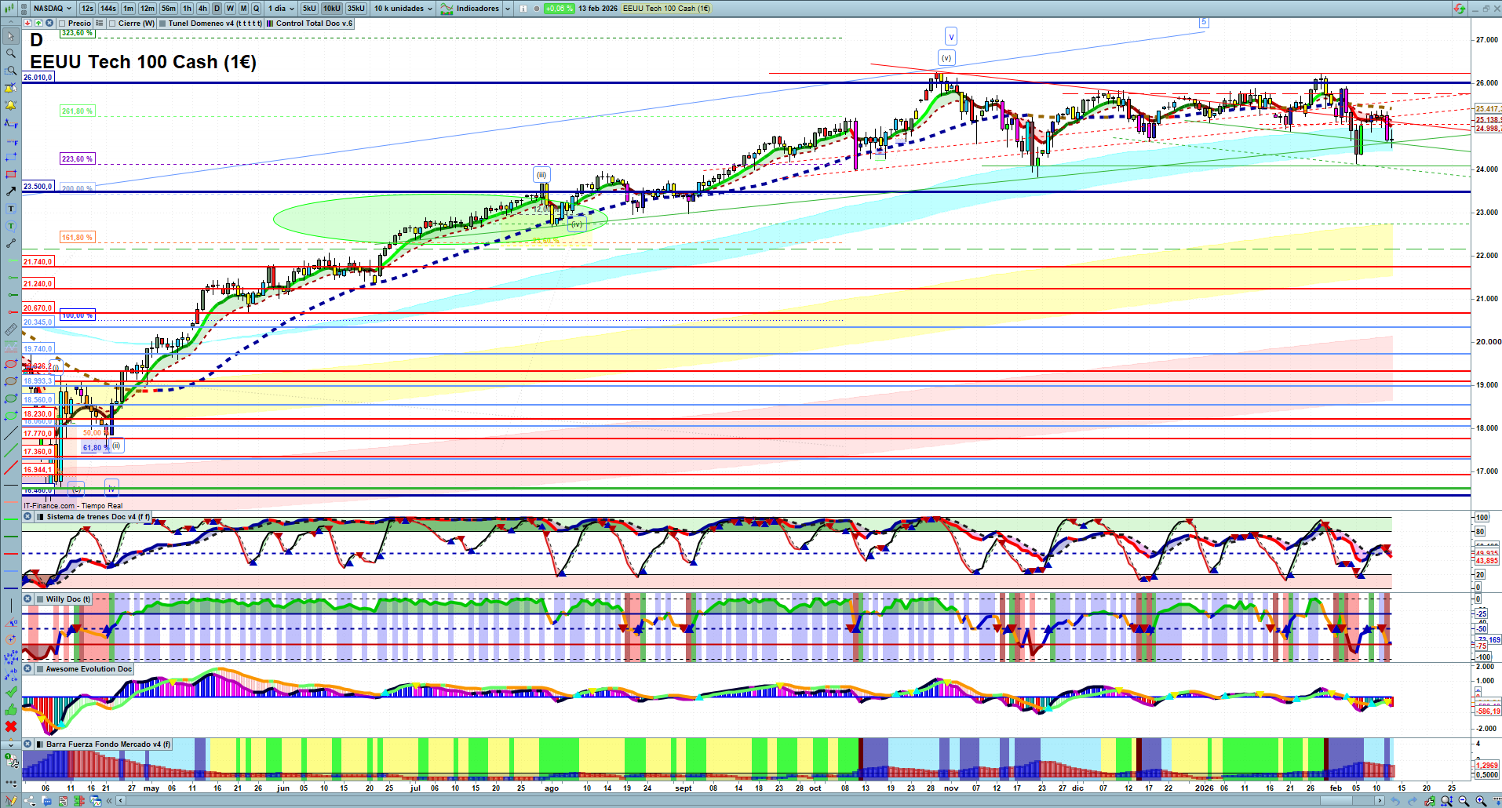Click scrollbar right arrow
This screenshot has width=1502, height=808.
pos(1380,801)
